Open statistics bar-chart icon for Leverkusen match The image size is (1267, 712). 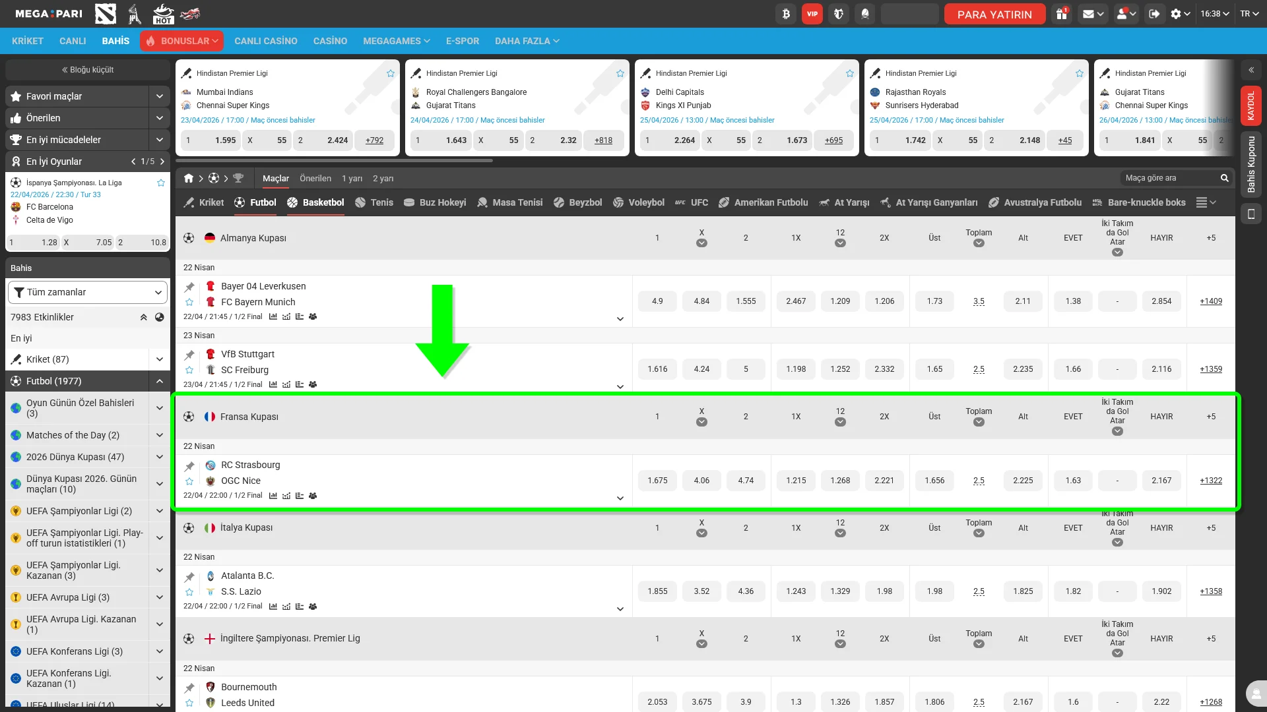pos(273,316)
